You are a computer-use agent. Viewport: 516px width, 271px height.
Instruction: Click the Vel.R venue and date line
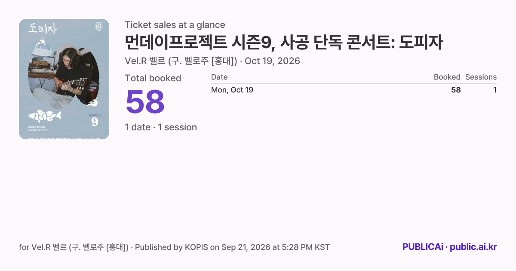click(x=212, y=61)
